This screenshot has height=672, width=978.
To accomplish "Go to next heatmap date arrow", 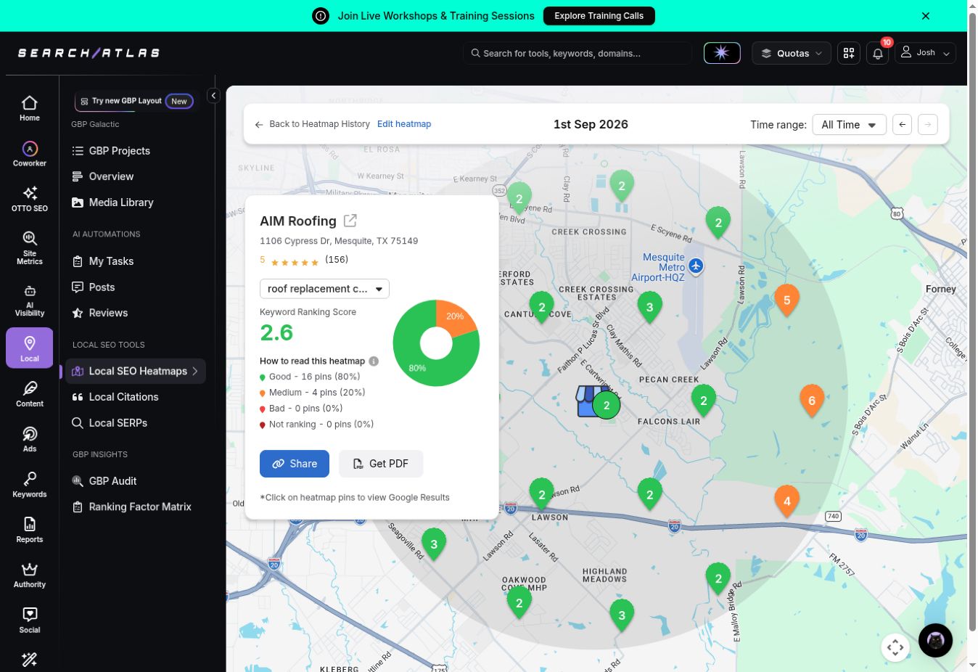I will [928, 124].
